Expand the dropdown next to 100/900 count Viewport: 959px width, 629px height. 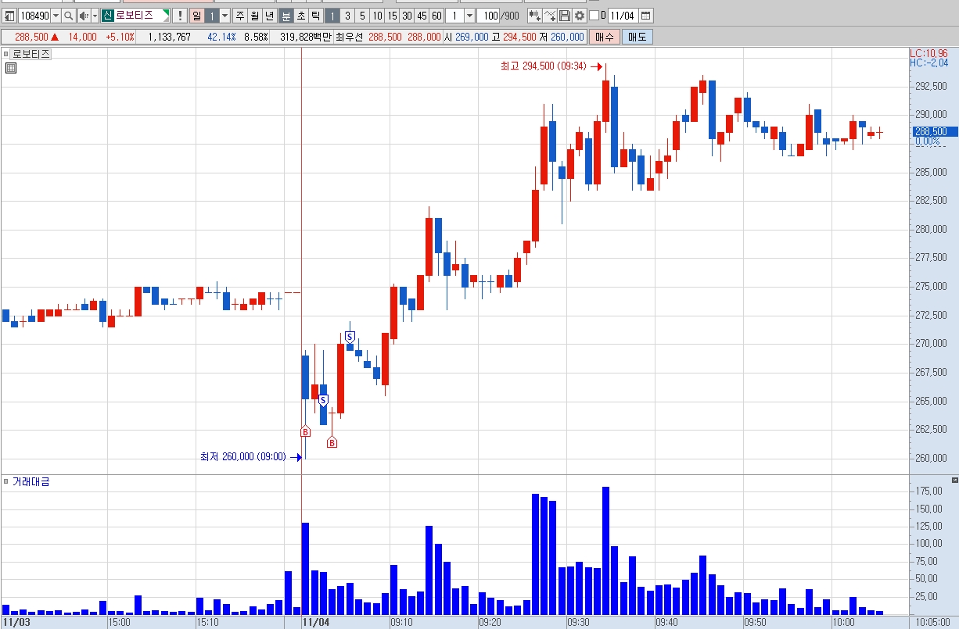click(469, 16)
